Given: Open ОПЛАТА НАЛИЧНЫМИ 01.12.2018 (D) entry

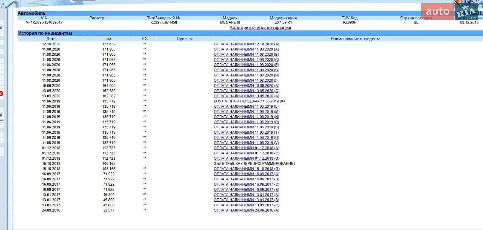Looking at the screenshot, I should tap(247, 159).
